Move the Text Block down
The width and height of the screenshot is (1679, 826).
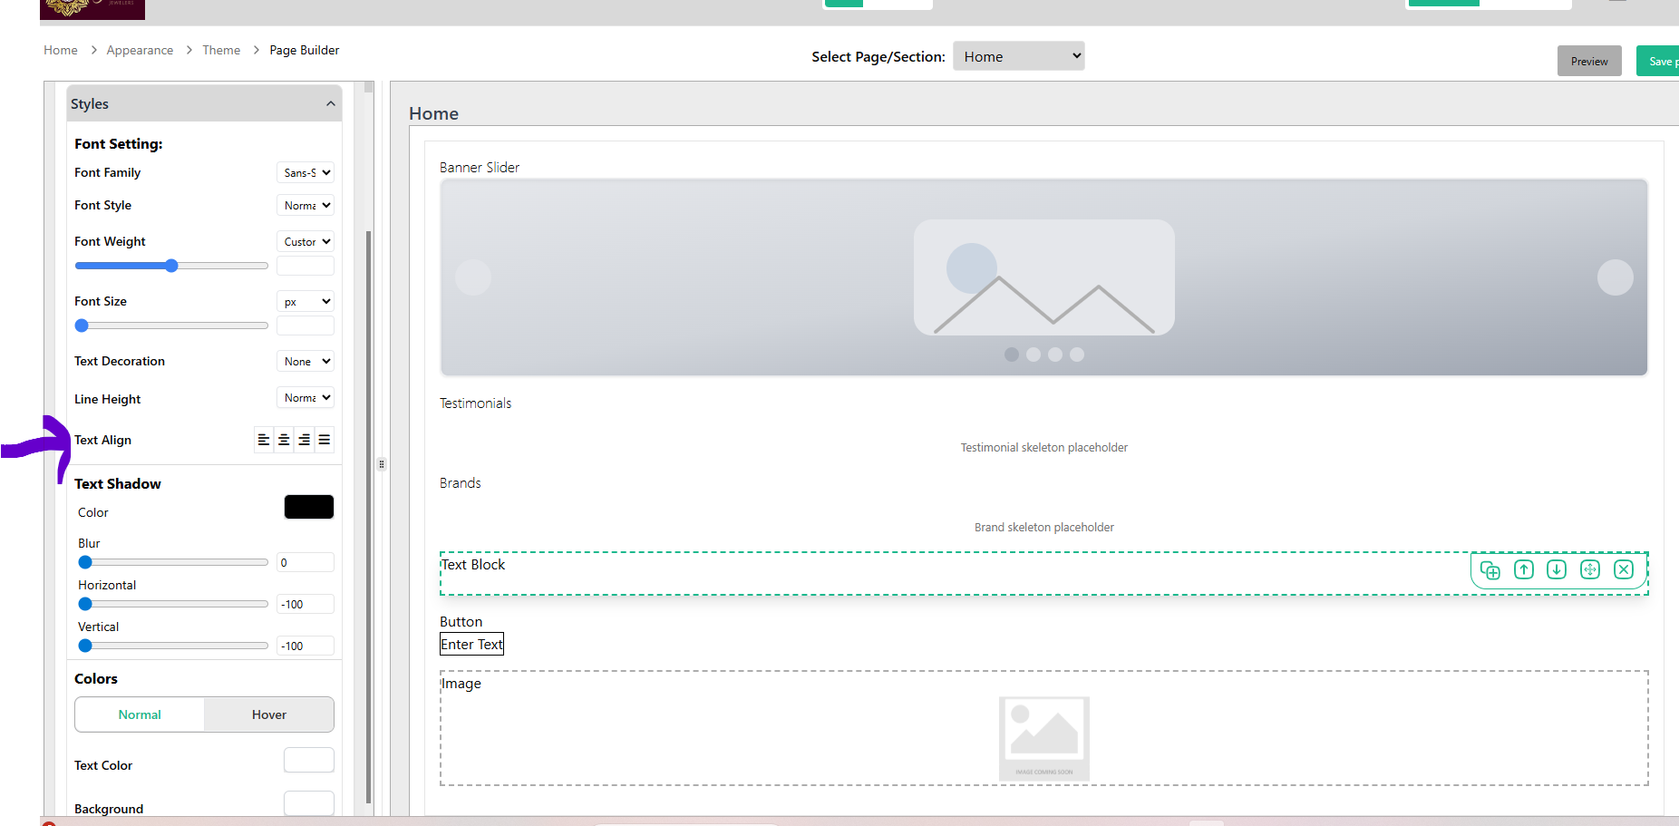1557,569
